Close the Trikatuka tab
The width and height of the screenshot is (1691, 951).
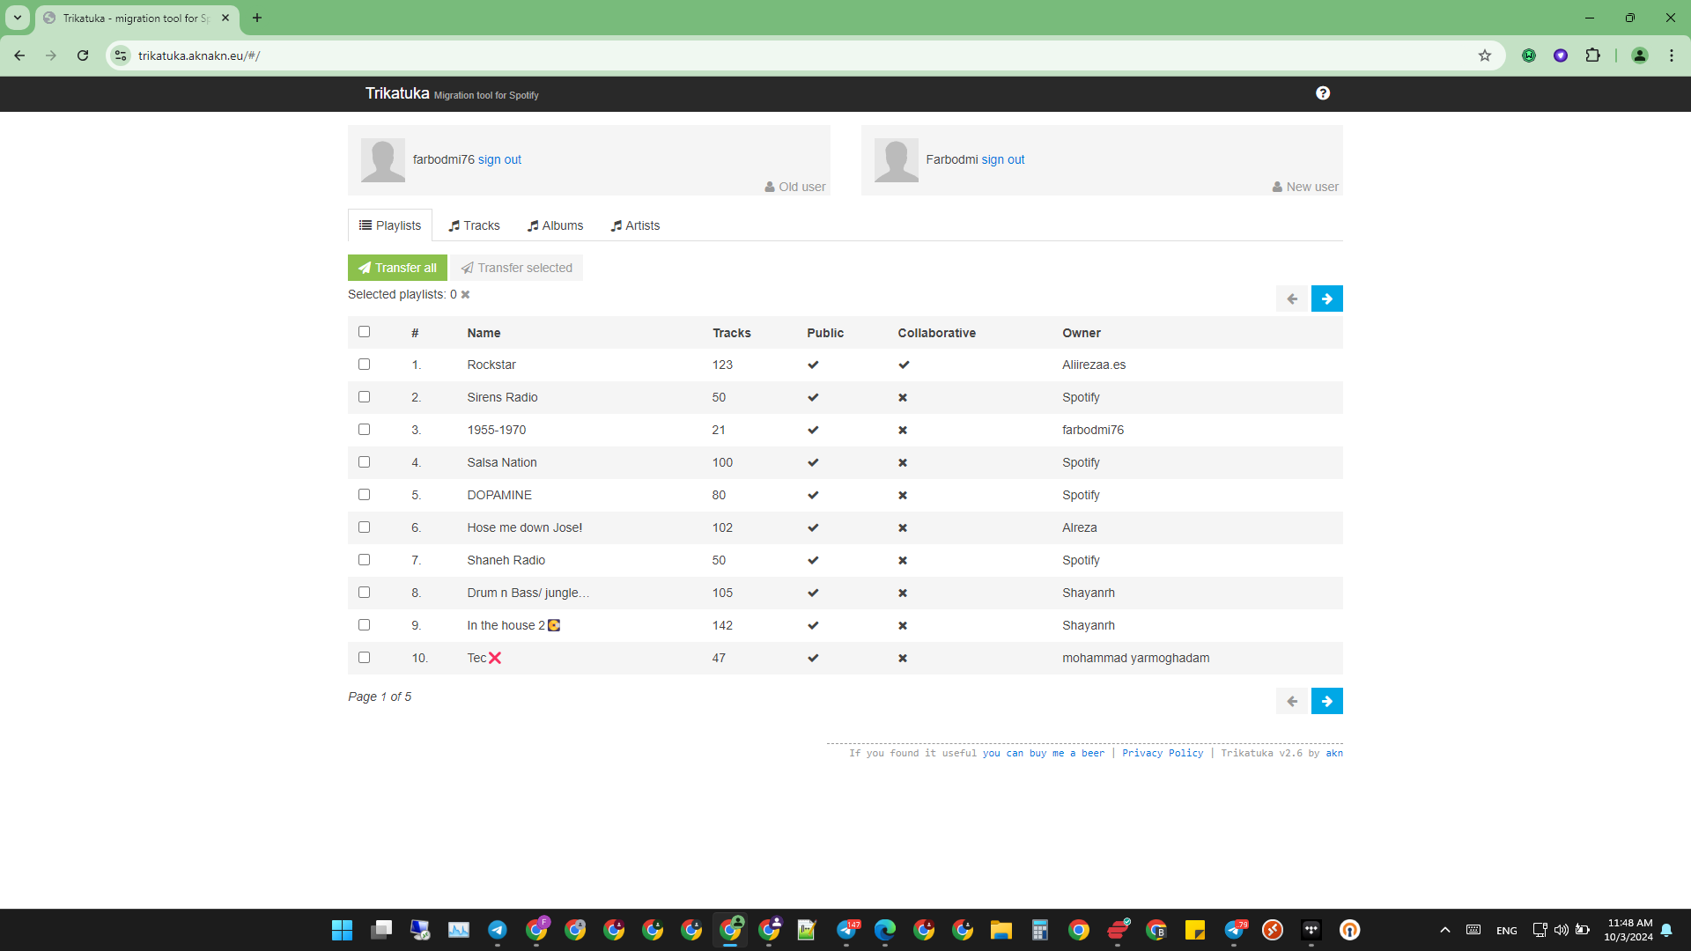pyautogui.click(x=225, y=18)
